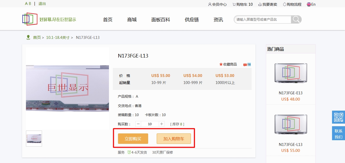The height and width of the screenshot is (163, 345).
Task: Open hot product image N173FGE-E13
Action: coord(291,73)
